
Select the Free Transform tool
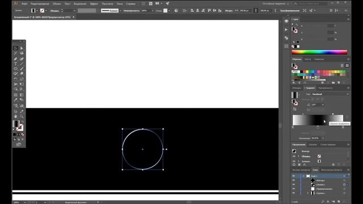coord(22,84)
